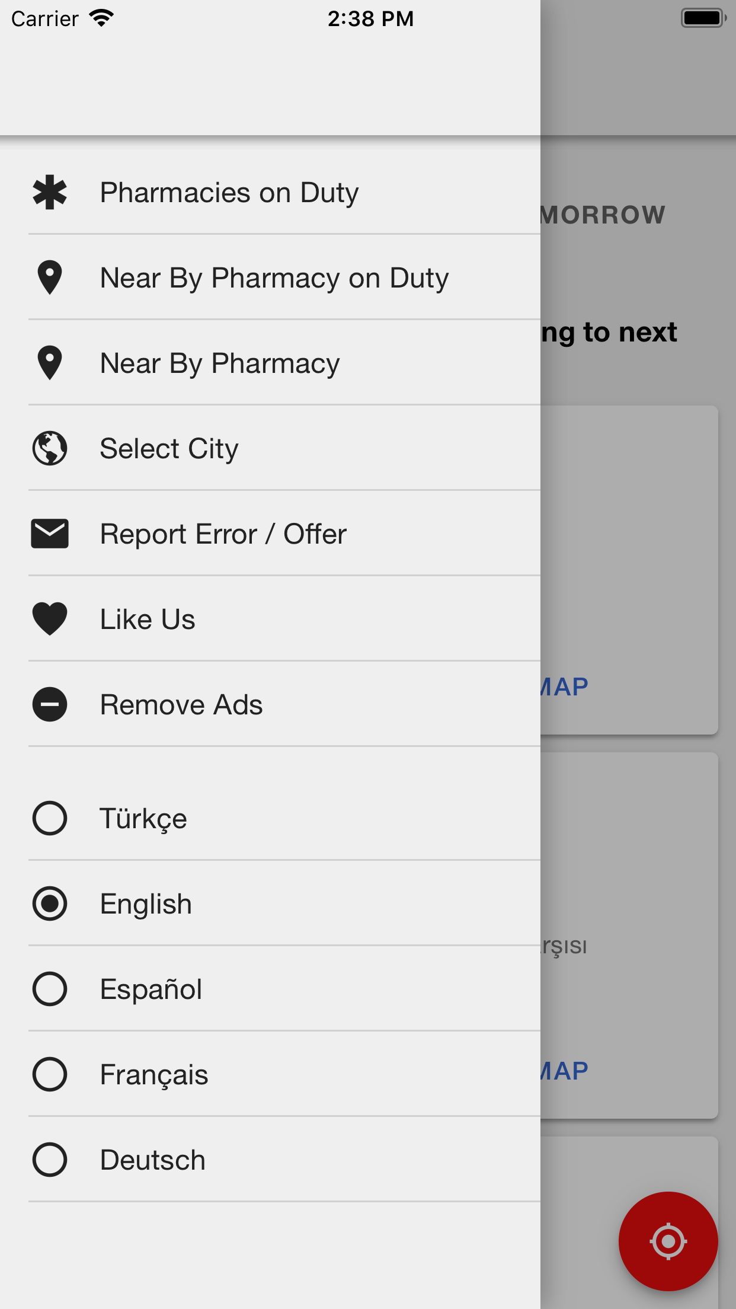The image size is (736, 1309).
Task: Tap the heart icon for Like Us
Action: click(x=50, y=619)
